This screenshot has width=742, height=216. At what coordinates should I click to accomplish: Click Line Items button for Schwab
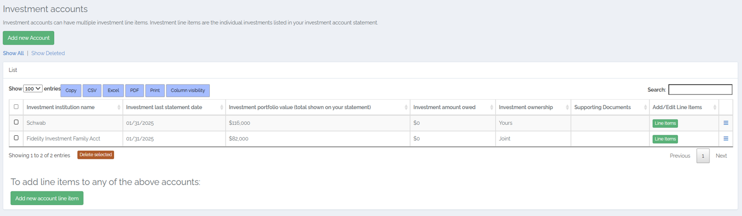665,124
